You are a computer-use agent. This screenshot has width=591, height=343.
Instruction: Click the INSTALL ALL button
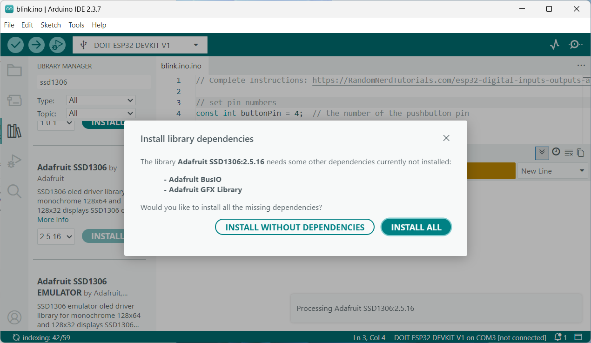click(416, 227)
